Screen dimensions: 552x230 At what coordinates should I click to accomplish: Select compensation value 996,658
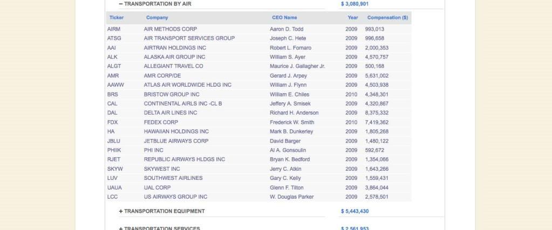pos(374,38)
